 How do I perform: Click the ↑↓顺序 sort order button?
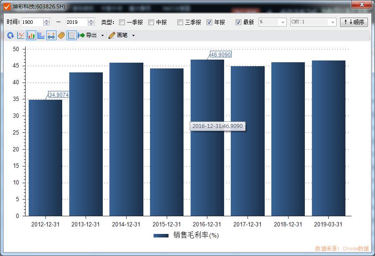[x=354, y=22]
